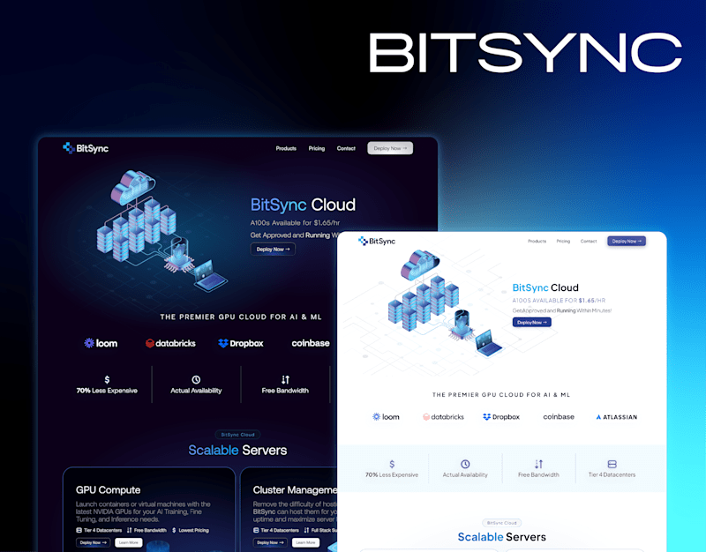
Task: Click the Dropbox logo in dark mockup
Action: pos(240,343)
